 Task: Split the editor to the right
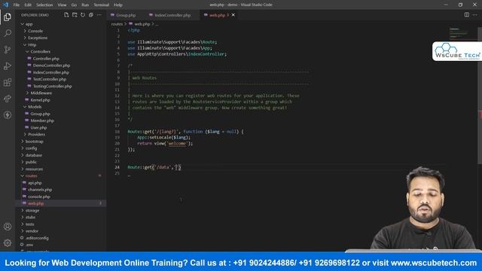(467, 15)
